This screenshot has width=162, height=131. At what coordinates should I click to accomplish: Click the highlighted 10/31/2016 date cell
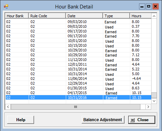pyautogui.click(x=77, y=97)
